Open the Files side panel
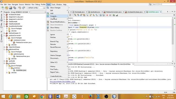Screen dimensions: 176x99 point(1,26)
